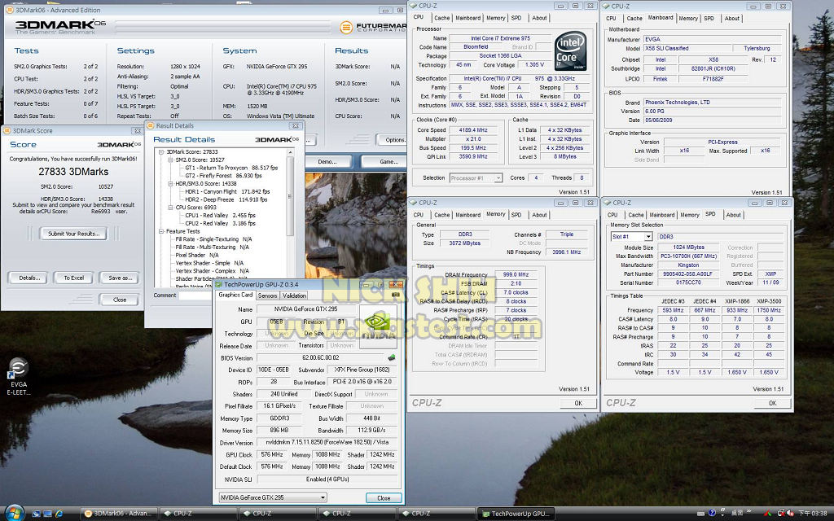Switch to the Validation tab in GPU-Z
The width and height of the screenshot is (834, 521).
[294, 296]
